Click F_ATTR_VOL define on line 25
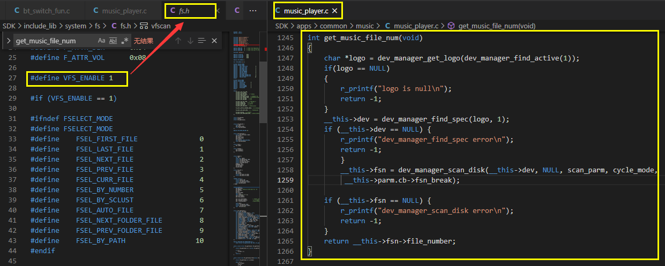665x266 pixels. pyautogui.click(x=88, y=58)
